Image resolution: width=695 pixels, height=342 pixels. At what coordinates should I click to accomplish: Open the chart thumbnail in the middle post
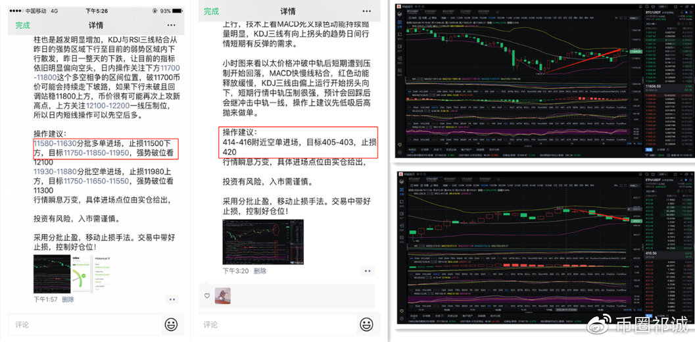click(263, 242)
